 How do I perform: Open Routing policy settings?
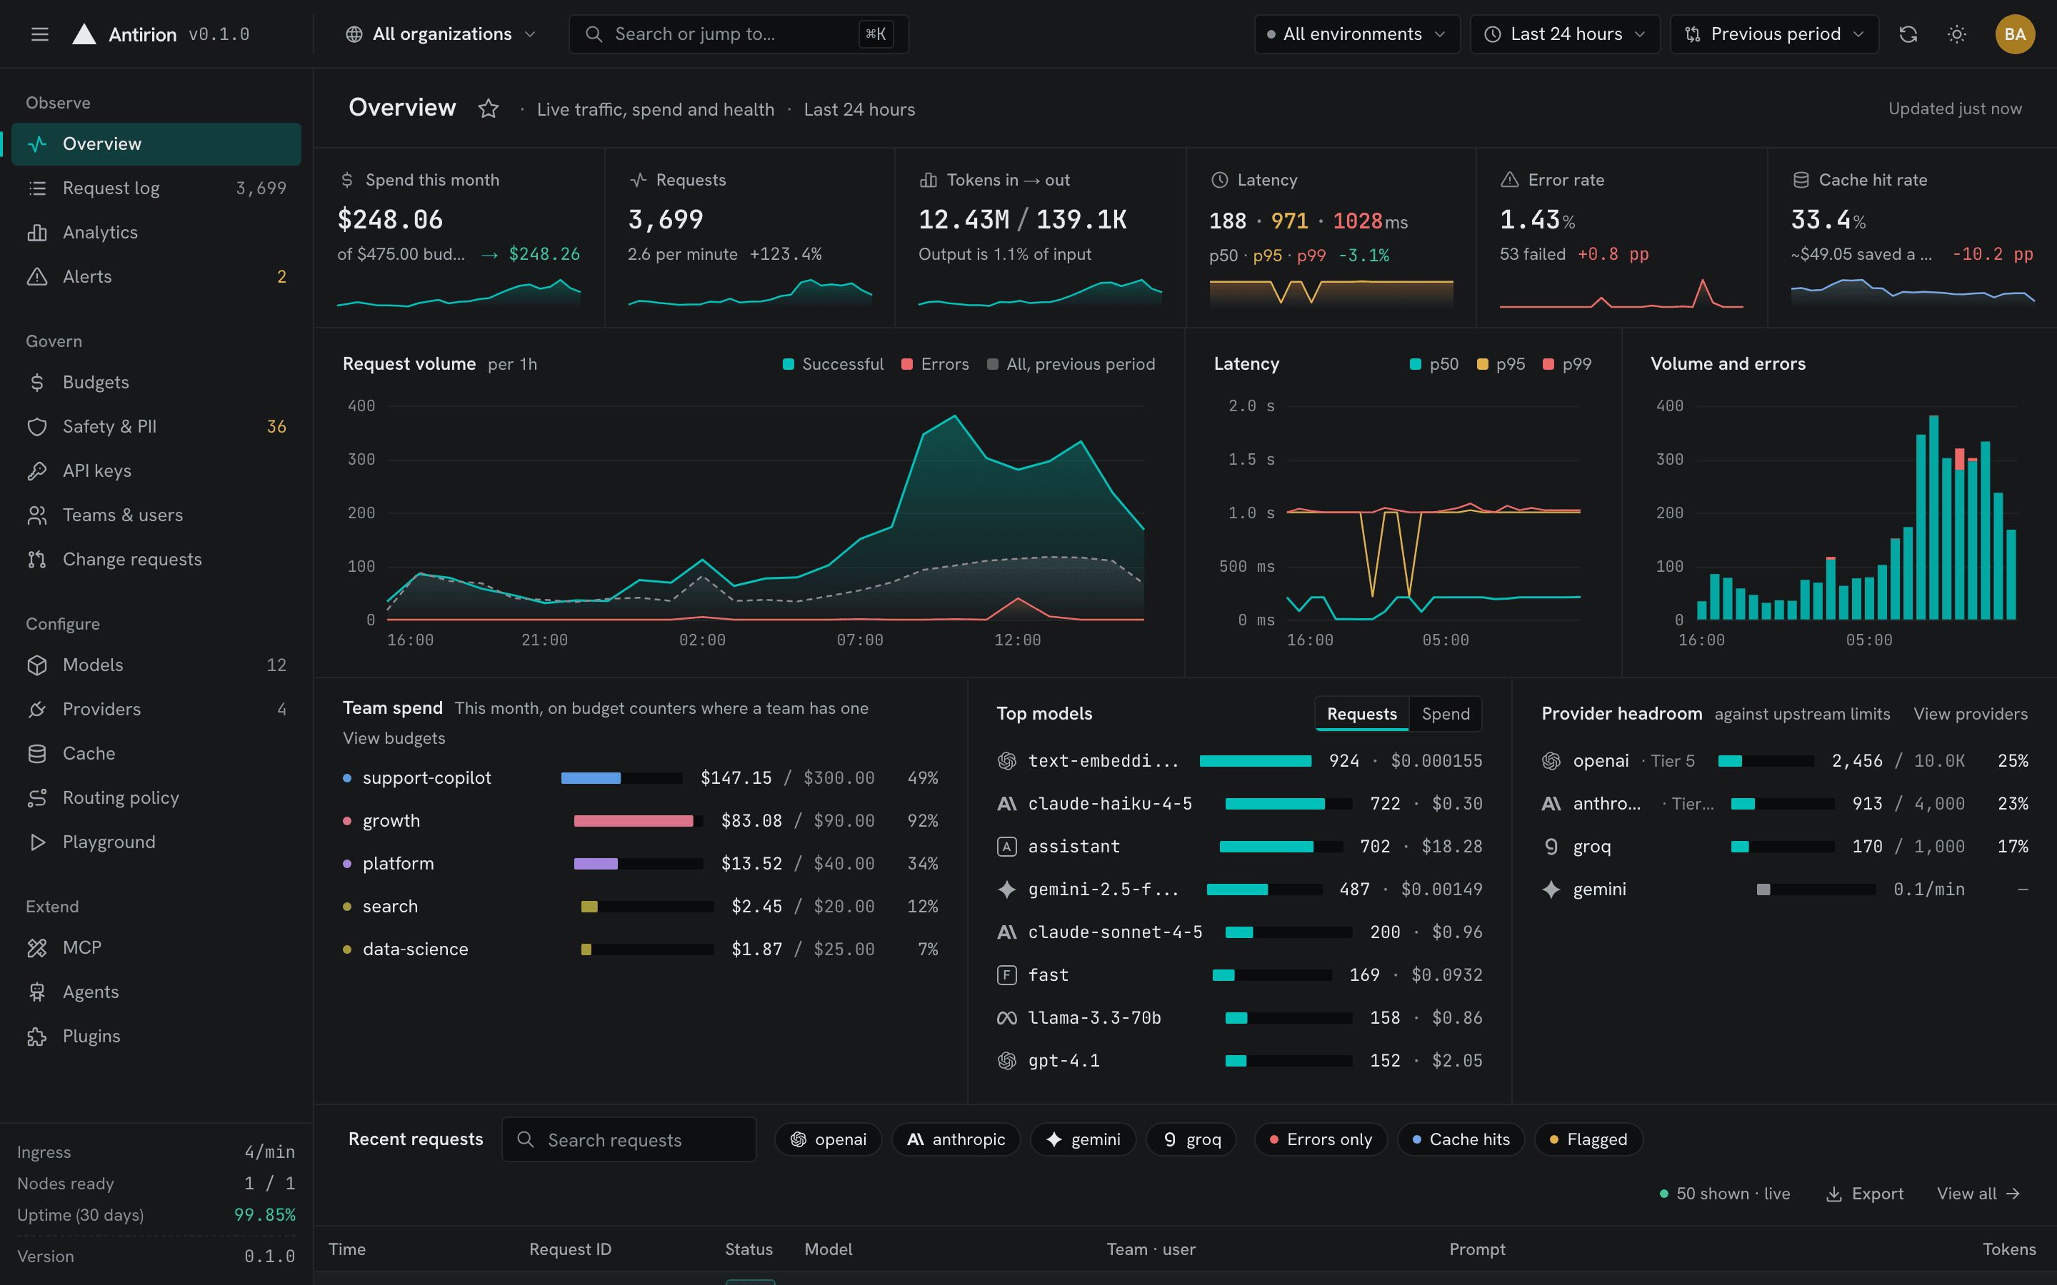coord(156,797)
